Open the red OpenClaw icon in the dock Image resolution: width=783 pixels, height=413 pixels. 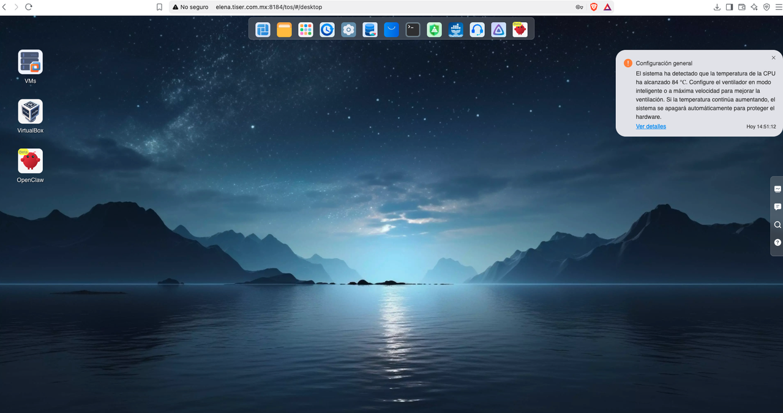[520, 29]
